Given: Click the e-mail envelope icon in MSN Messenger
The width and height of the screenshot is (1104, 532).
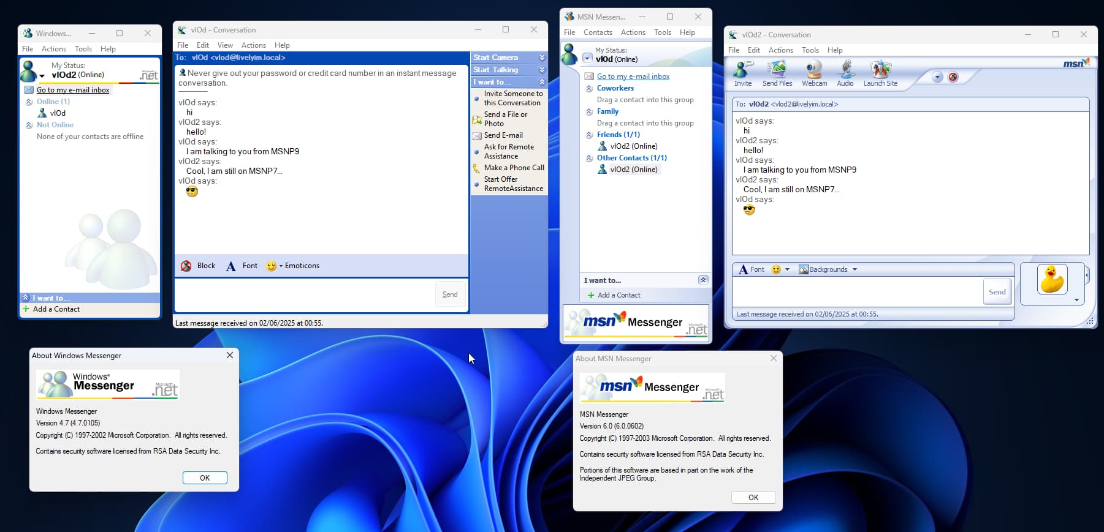Looking at the screenshot, I should [589, 77].
